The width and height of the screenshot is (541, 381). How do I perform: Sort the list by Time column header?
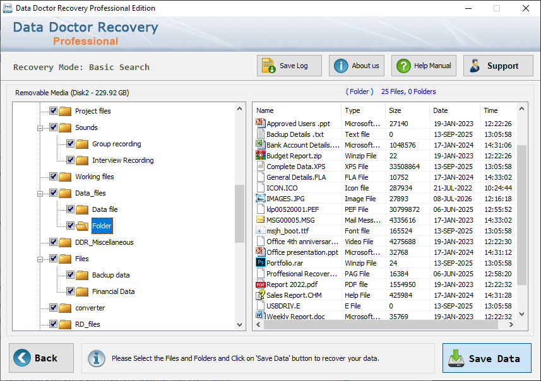(499, 110)
